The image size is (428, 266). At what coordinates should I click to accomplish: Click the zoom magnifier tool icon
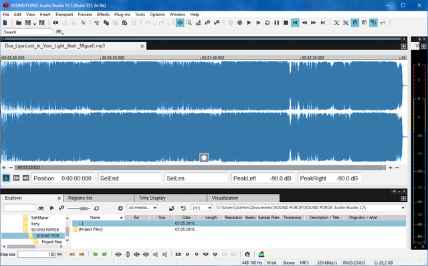pyautogui.click(x=189, y=23)
